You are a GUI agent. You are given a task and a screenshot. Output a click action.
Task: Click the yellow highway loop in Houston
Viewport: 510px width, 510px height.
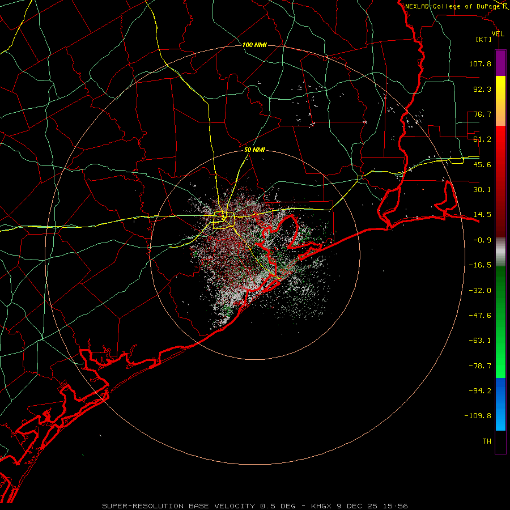click(224, 220)
